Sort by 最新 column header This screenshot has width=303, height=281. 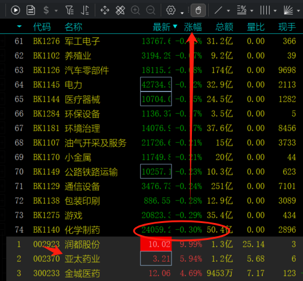click(x=162, y=27)
